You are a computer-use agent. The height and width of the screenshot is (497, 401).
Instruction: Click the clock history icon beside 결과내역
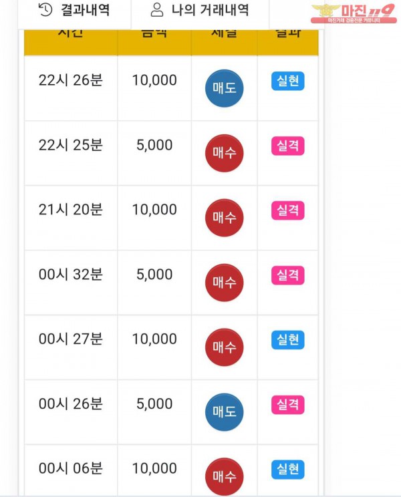click(x=45, y=10)
